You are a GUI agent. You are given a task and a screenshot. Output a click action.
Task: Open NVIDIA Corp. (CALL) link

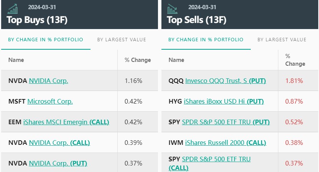pos(59,143)
